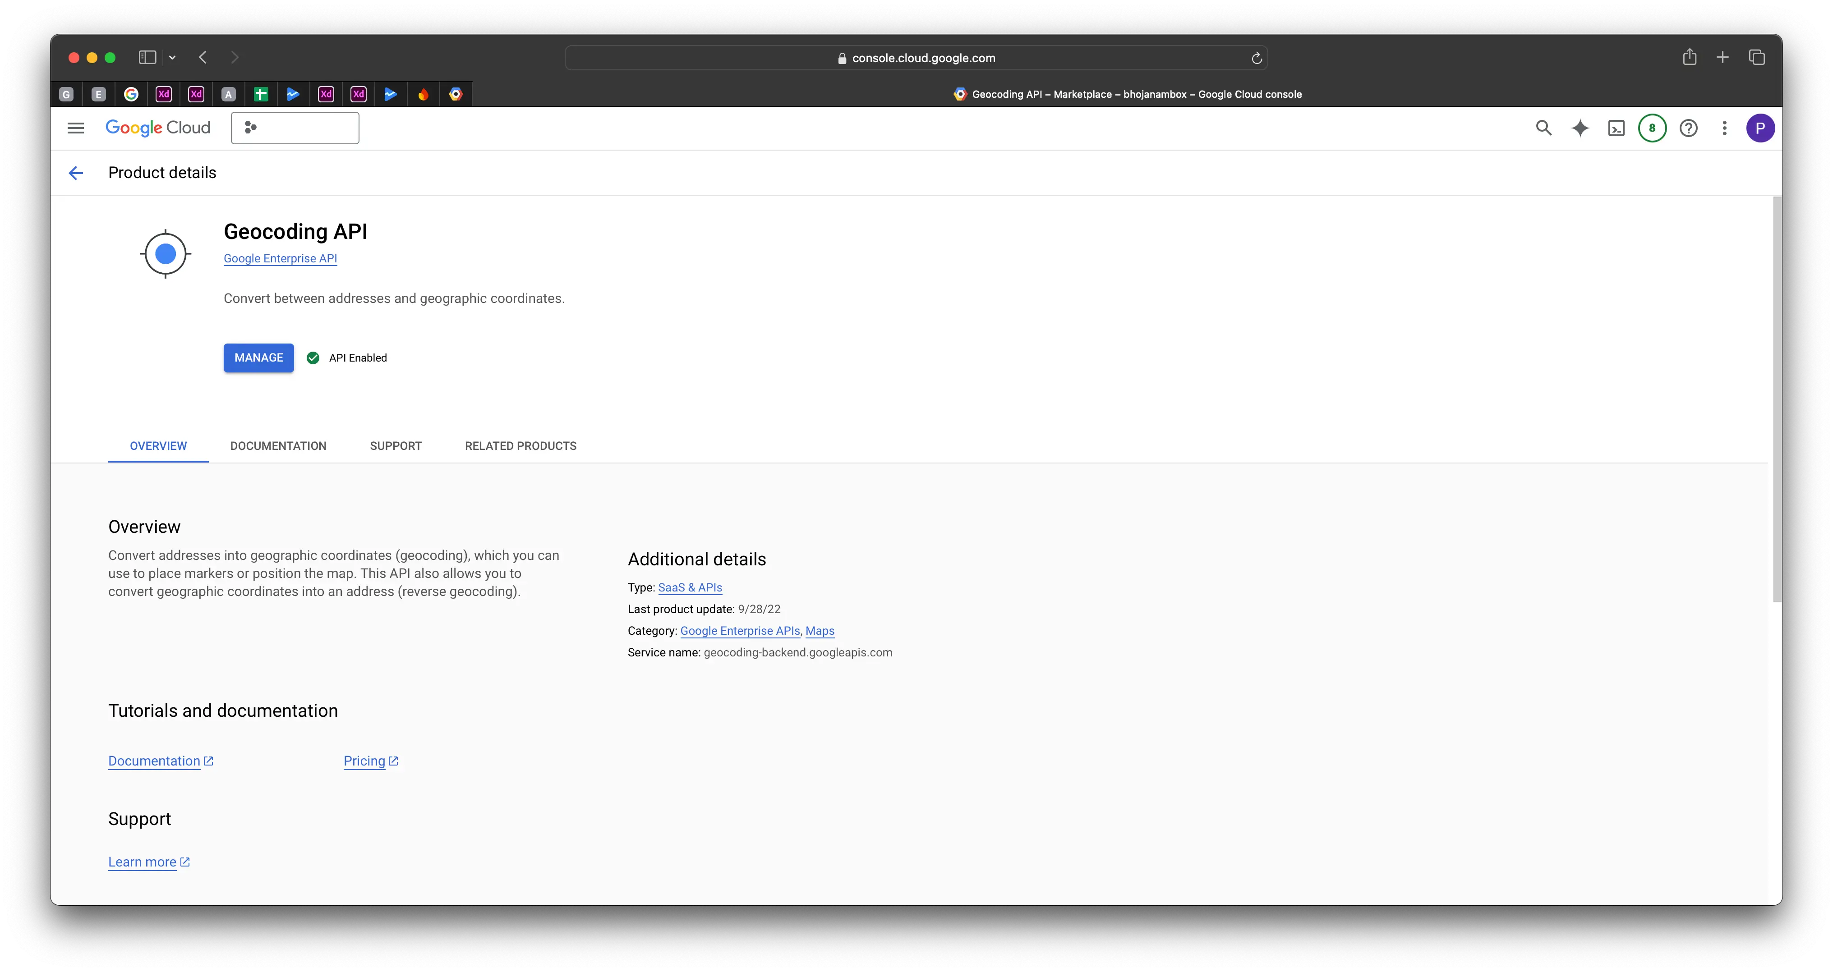Switch to the gray G pinned tab
The height and width of the screenshot is (972, 1833).
point(66,94)
